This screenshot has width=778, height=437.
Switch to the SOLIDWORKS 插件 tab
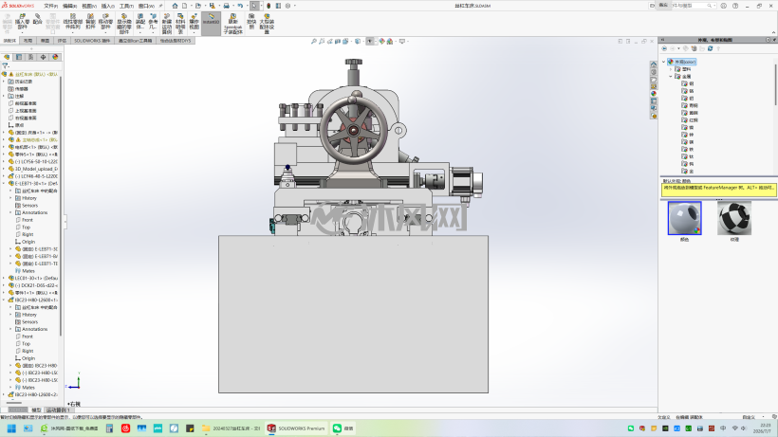coord(92,41)
